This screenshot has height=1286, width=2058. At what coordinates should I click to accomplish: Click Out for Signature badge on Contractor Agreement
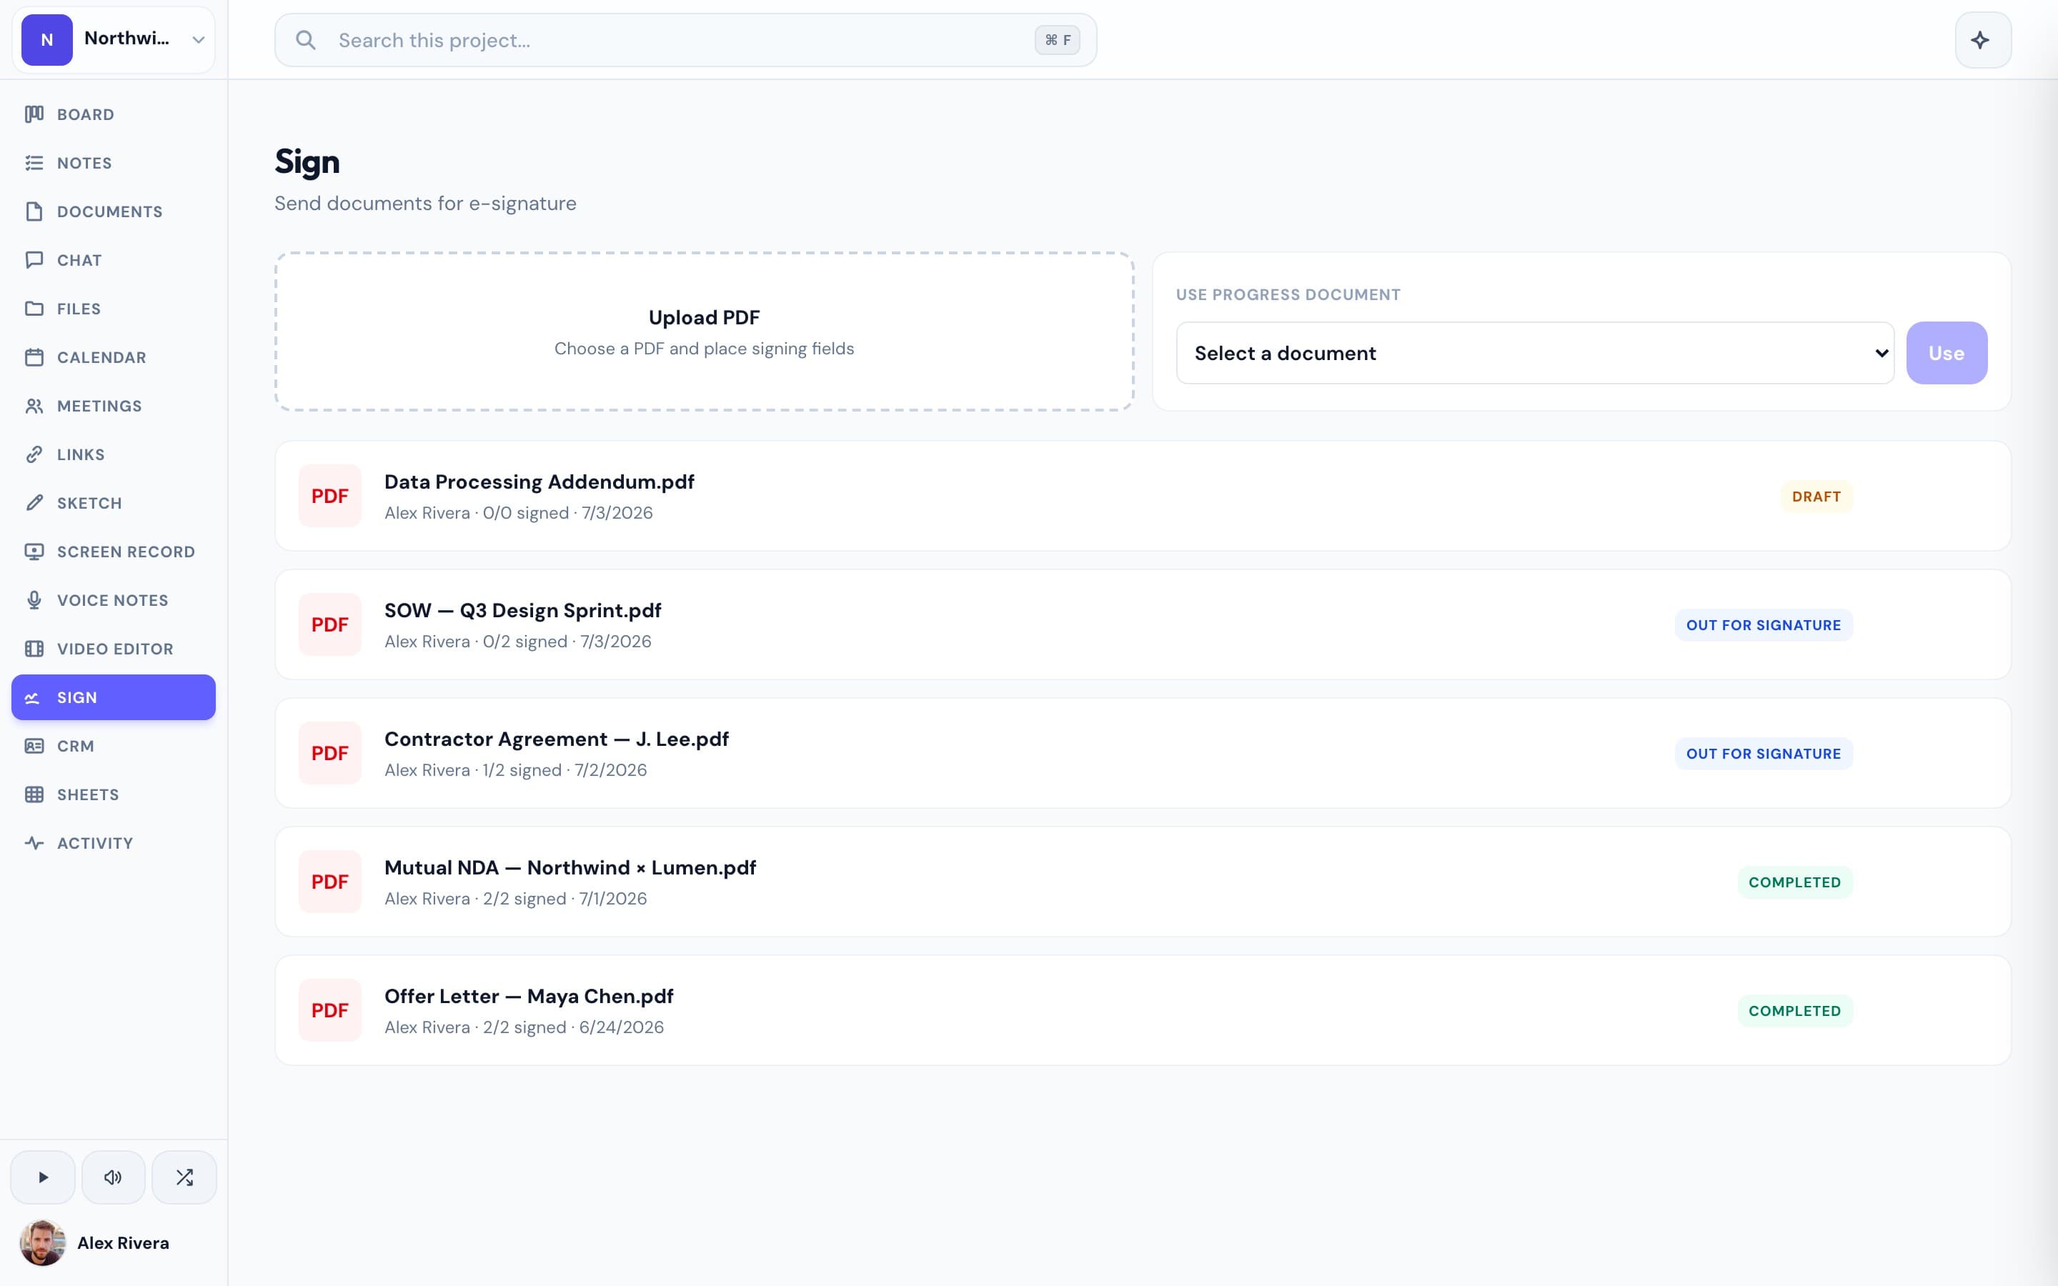(x=1764, y=754)
